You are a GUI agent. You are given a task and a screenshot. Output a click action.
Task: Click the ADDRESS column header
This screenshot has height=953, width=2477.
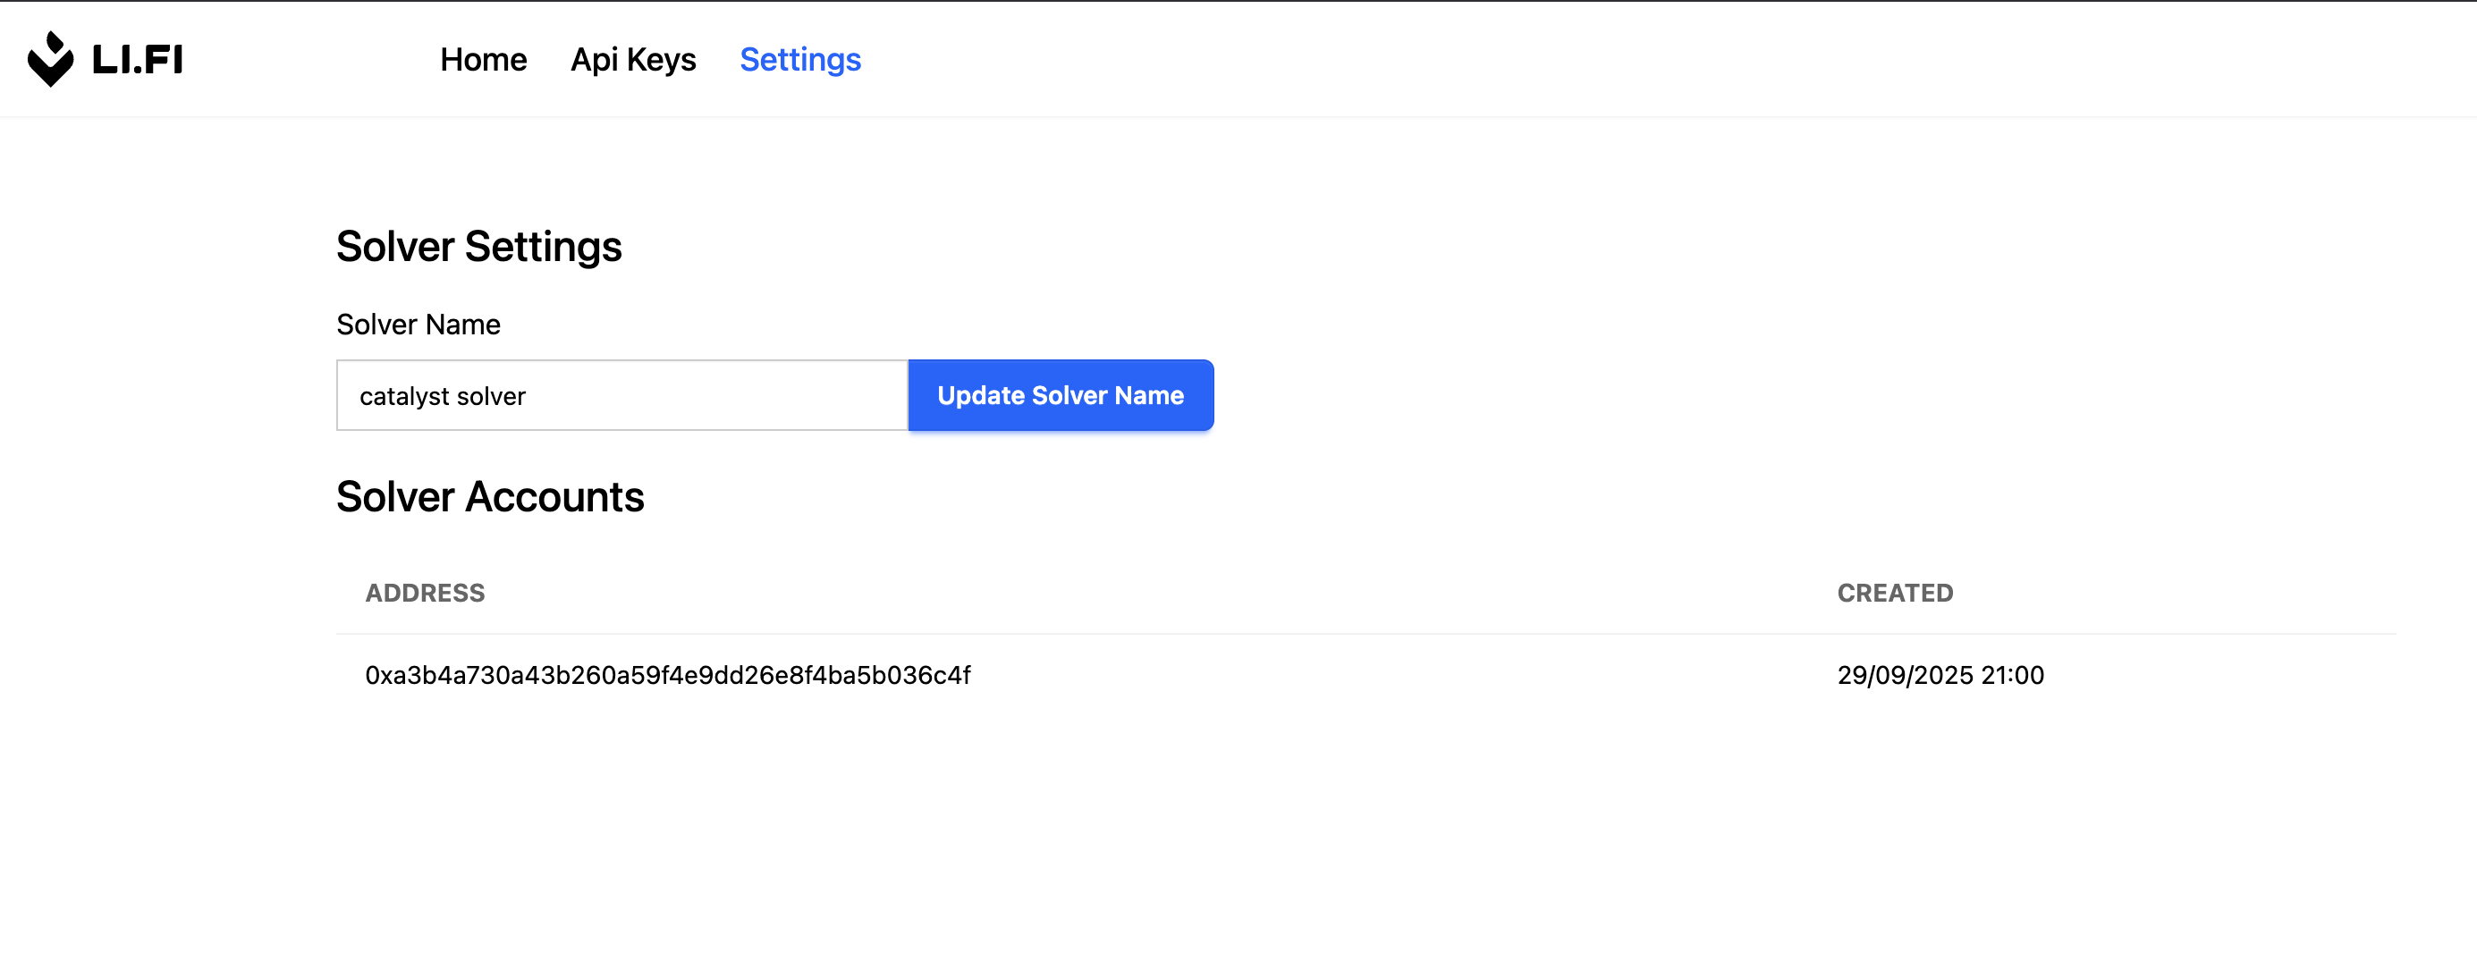[424, 594]
